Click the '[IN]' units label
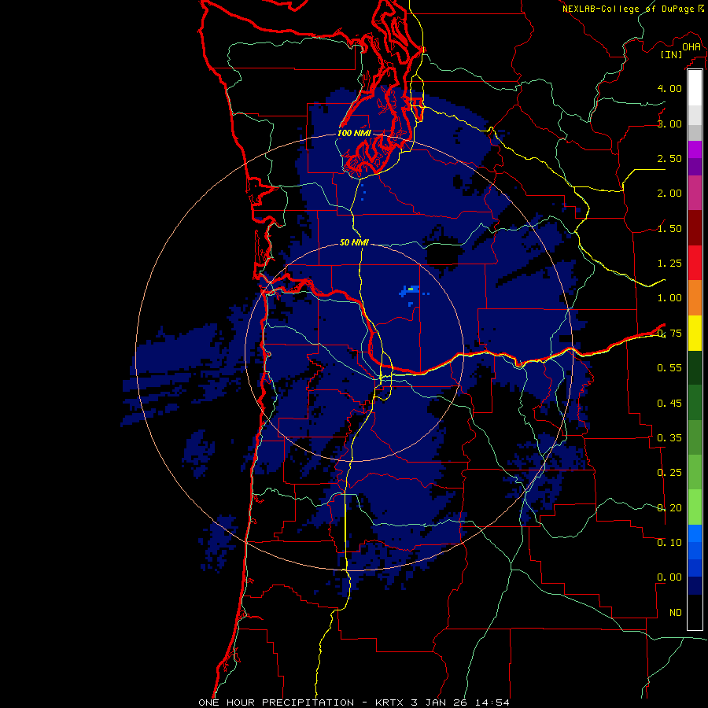 (672, 54)
